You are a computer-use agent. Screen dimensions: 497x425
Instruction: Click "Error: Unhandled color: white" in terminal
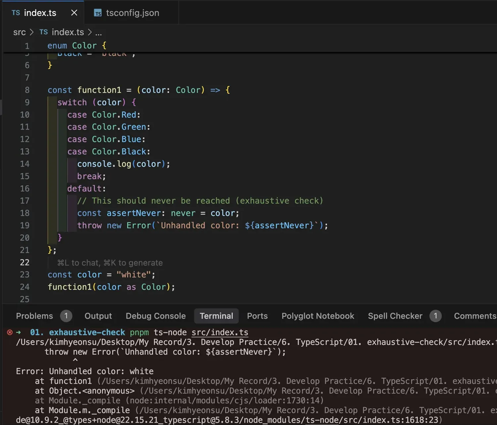click(84, 371)
